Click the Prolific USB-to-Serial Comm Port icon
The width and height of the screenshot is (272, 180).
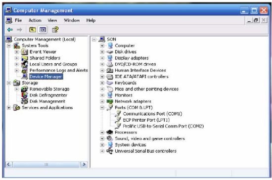tap(118, 126)
